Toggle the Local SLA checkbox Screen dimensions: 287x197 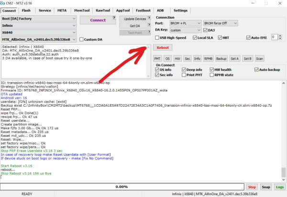click(x=195, y=38)
